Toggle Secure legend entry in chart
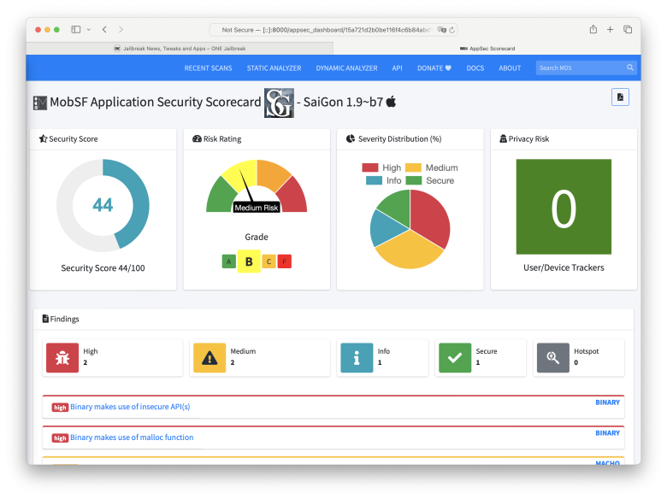667x499 pixels. pyautogui.click(x=430, y=180)
